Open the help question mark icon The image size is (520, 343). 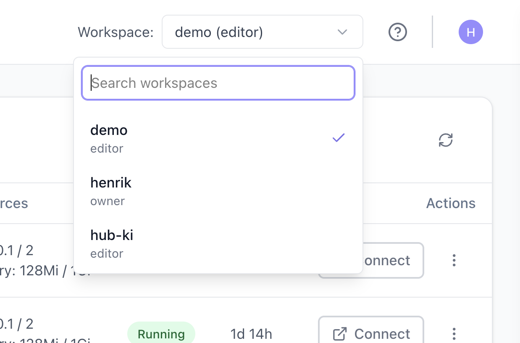397,32
